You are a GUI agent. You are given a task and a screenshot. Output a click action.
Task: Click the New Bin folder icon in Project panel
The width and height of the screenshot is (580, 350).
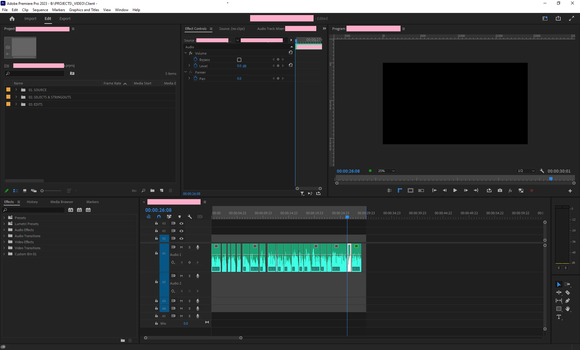click(152, 191)
